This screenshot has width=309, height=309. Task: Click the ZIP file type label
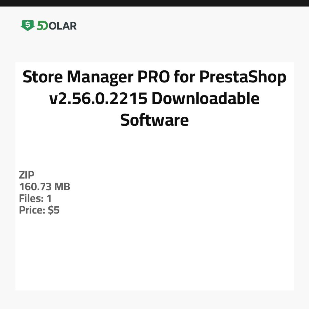[27, 175]
